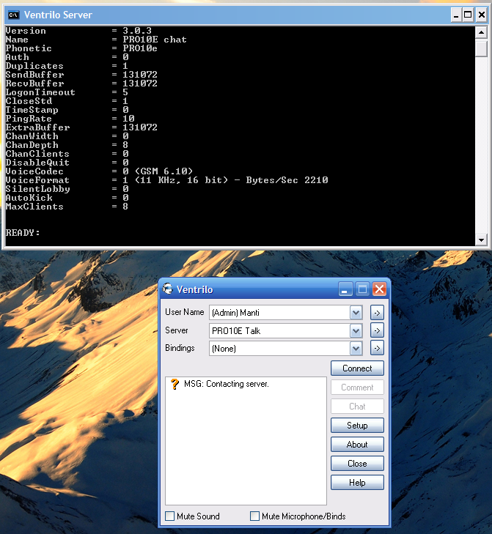Click the 'PRO10E chat' name value
The image size is (492, 534).
click(155, 40)
